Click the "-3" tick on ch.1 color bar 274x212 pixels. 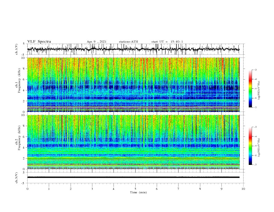pyautogui.click(x=255, y=70)
